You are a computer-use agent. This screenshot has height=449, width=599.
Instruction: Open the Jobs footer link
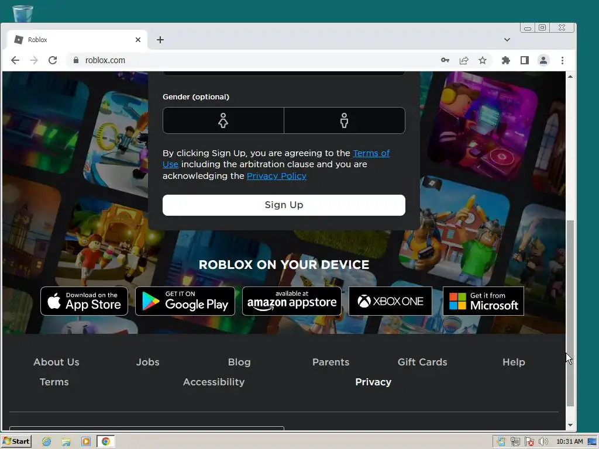click(x=148, y=362)
